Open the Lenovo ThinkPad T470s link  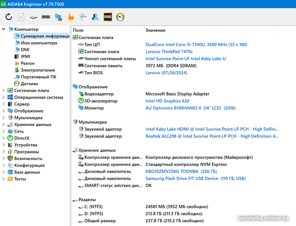click(169, 51)
